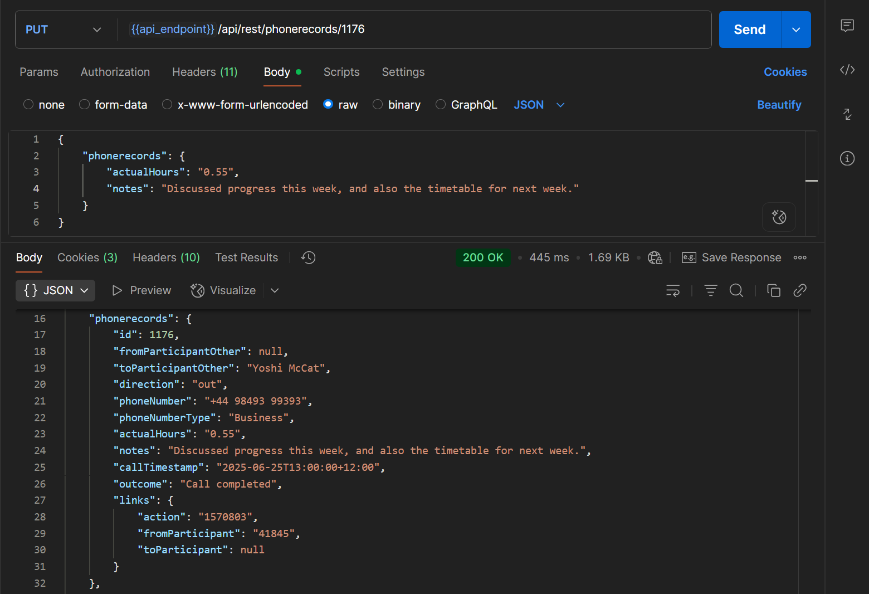Expand the Visualize options chevron
869x594 pixels.
click(275, 290)
